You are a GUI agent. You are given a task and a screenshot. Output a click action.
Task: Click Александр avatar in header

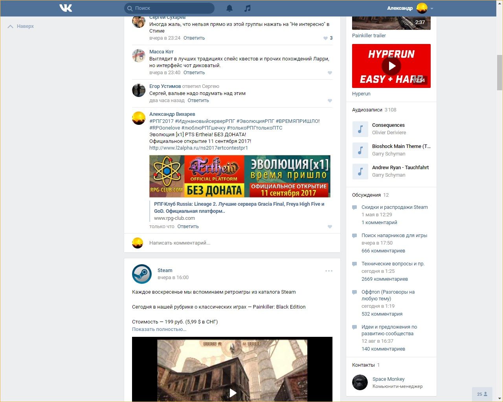[422, 8]
